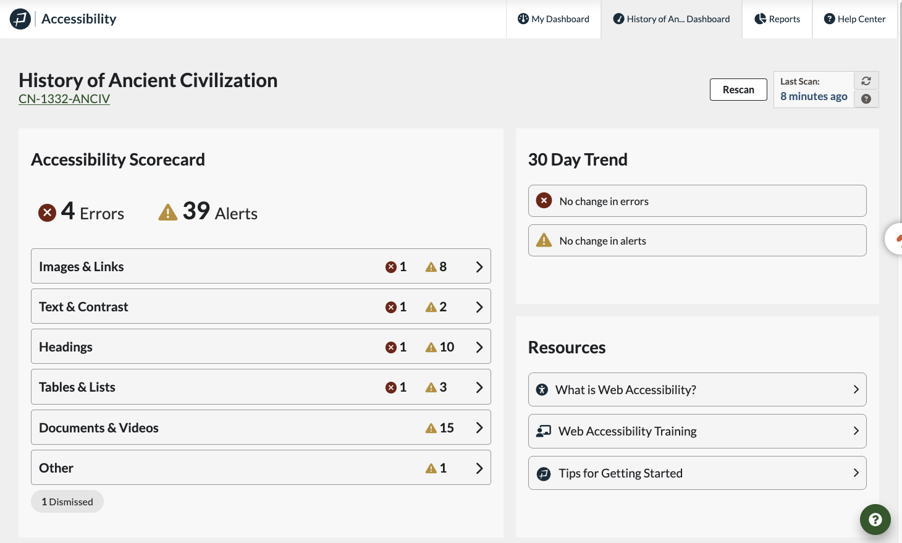Image resolution: width=902 pixels, height=543 pixels.
Task: Open What is Web Accessibility? resource
Action: [x=697, y=390]
